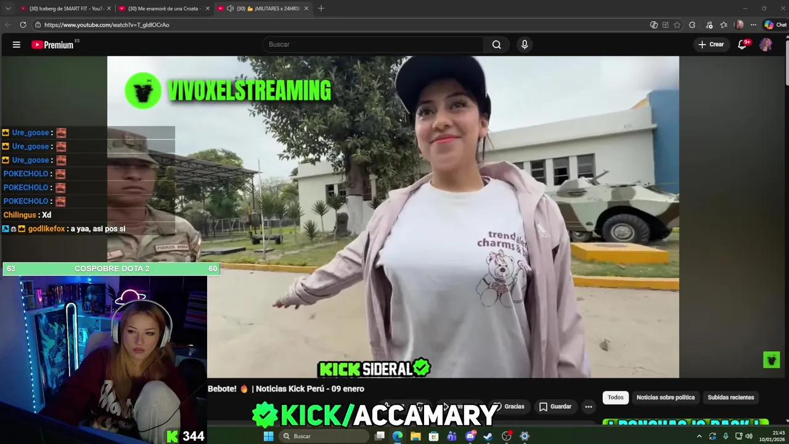Open the tab actions chevron menu
Screen dimensions: 789x444
8,8
